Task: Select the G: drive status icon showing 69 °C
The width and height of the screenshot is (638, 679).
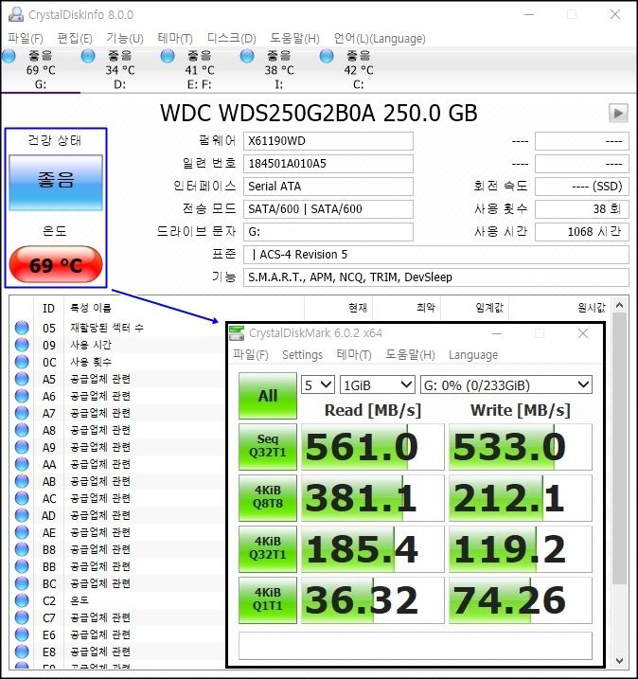Action: point(9,56)
